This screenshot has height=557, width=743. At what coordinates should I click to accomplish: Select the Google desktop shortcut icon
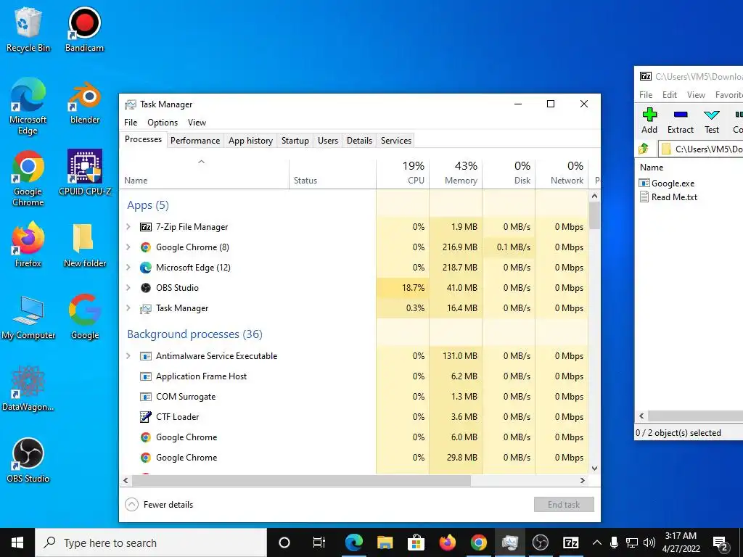[84, 316]
